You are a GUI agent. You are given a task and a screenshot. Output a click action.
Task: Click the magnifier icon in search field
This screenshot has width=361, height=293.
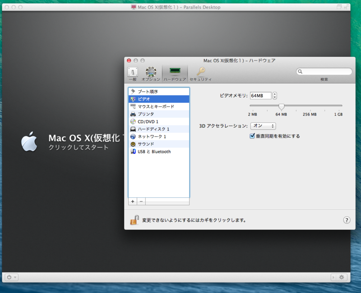(x=300, y=71)
